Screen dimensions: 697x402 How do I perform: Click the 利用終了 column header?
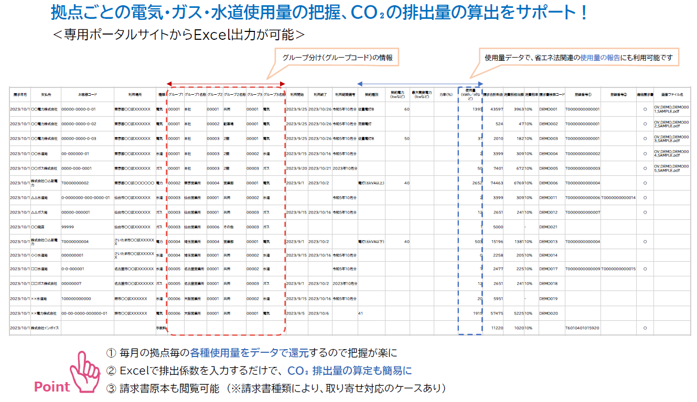tap(320, 95)
